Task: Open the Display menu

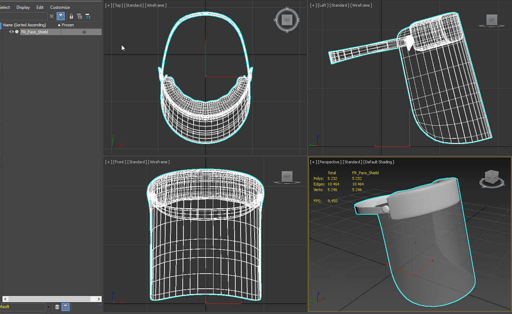Action: click(x=23, y=7)
